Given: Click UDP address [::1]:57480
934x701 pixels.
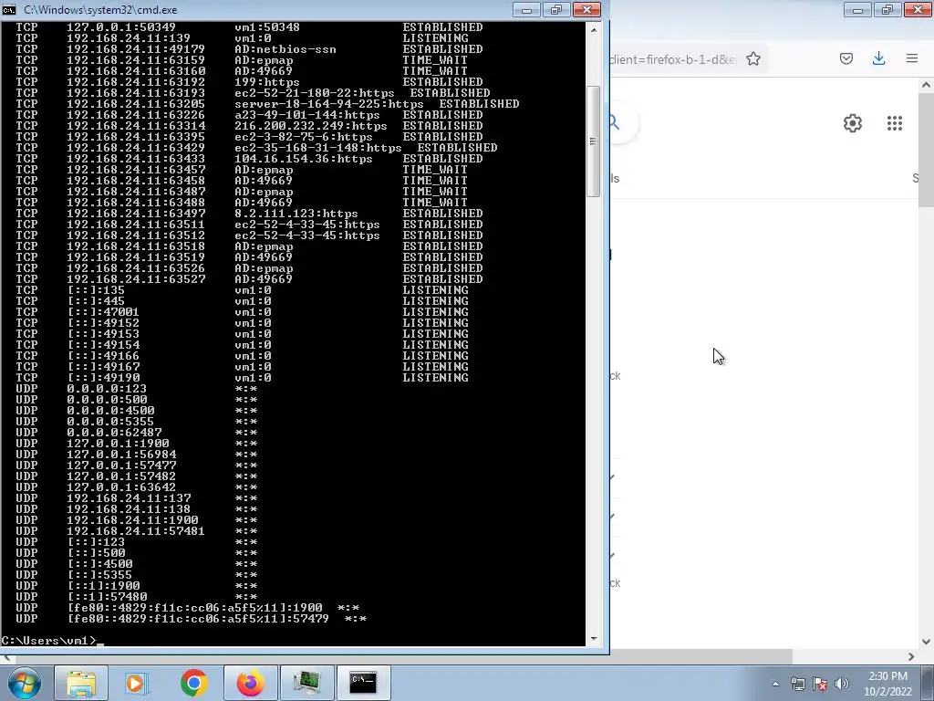Looking at the screenshot, I should point(107,597).
